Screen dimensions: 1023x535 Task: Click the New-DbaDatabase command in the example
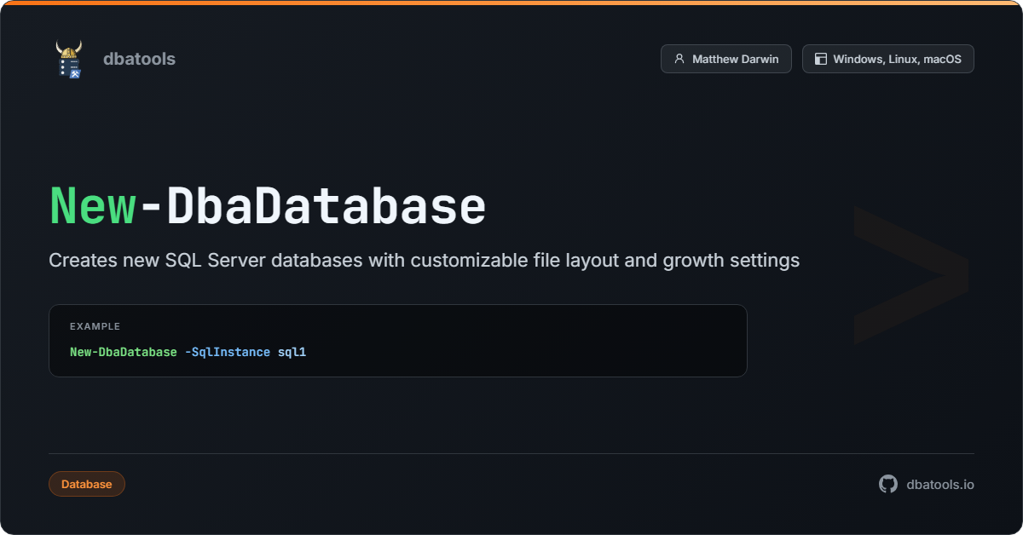coord(124,352)
